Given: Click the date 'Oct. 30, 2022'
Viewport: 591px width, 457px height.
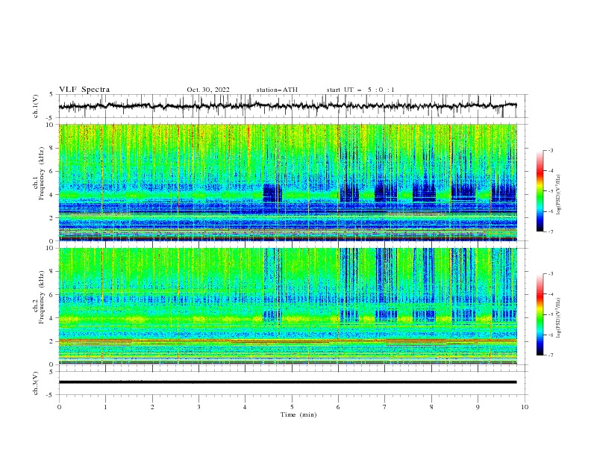Looking at the screenshot, I should click(x=208, y=90).
